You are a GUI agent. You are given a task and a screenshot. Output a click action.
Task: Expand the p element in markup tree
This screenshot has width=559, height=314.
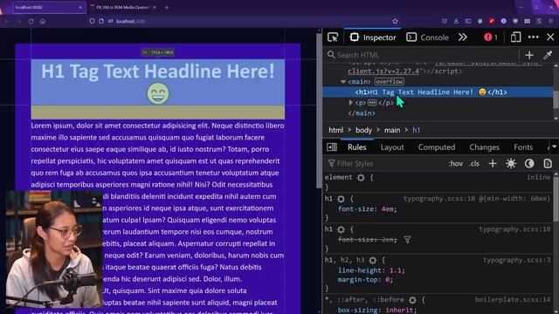351,103
